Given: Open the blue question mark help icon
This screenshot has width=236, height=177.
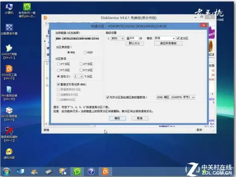Looking at the screenshot, I should tap(91, 171).
